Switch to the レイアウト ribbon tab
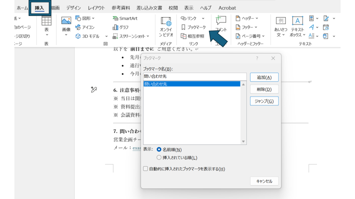Viewport: 355px width, 199px height. pos(96,8)
